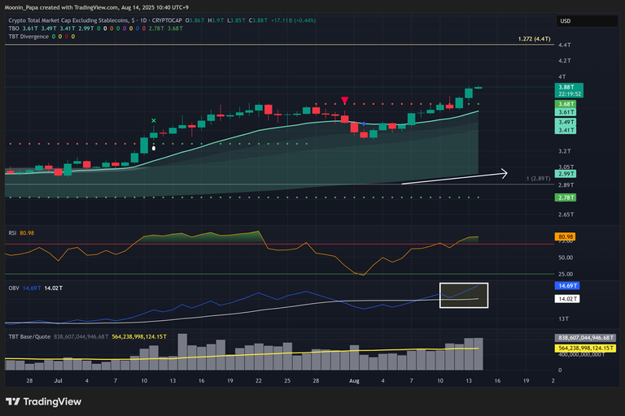Click the 2.65T price axis label

point(566,214)
